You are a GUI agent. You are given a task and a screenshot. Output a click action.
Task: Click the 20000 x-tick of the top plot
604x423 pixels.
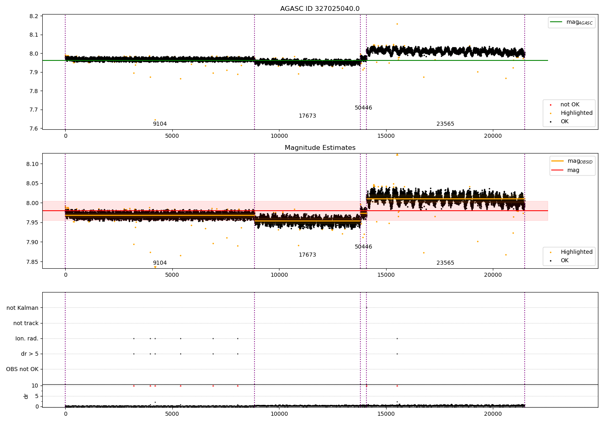click(x=493, y=136)
